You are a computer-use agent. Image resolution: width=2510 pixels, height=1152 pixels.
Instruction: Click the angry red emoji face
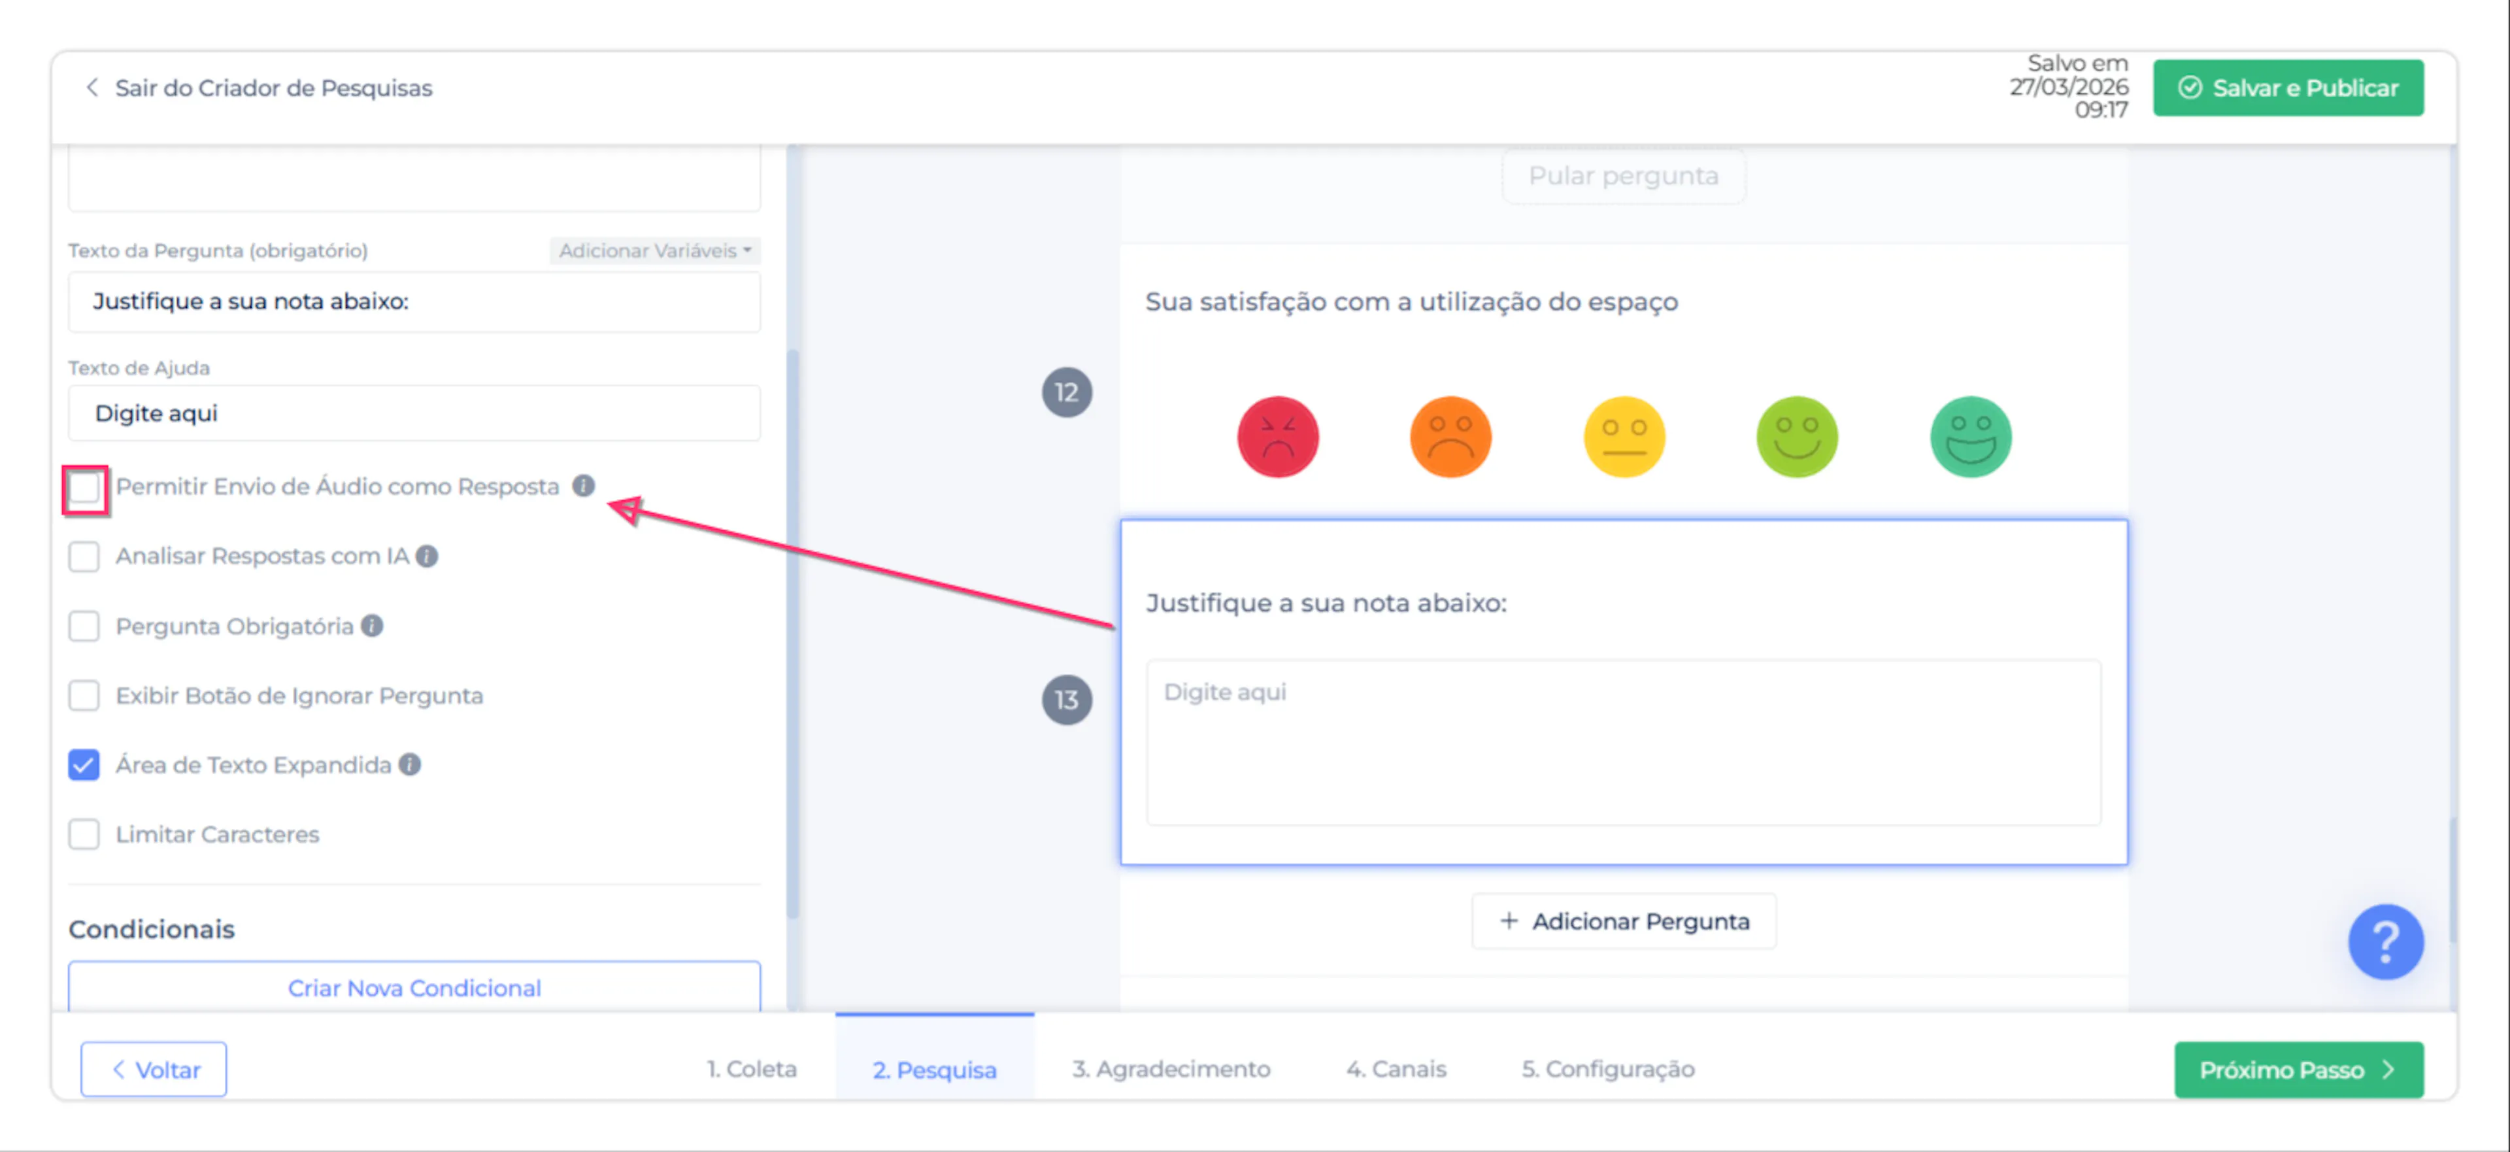(1277, 437)
